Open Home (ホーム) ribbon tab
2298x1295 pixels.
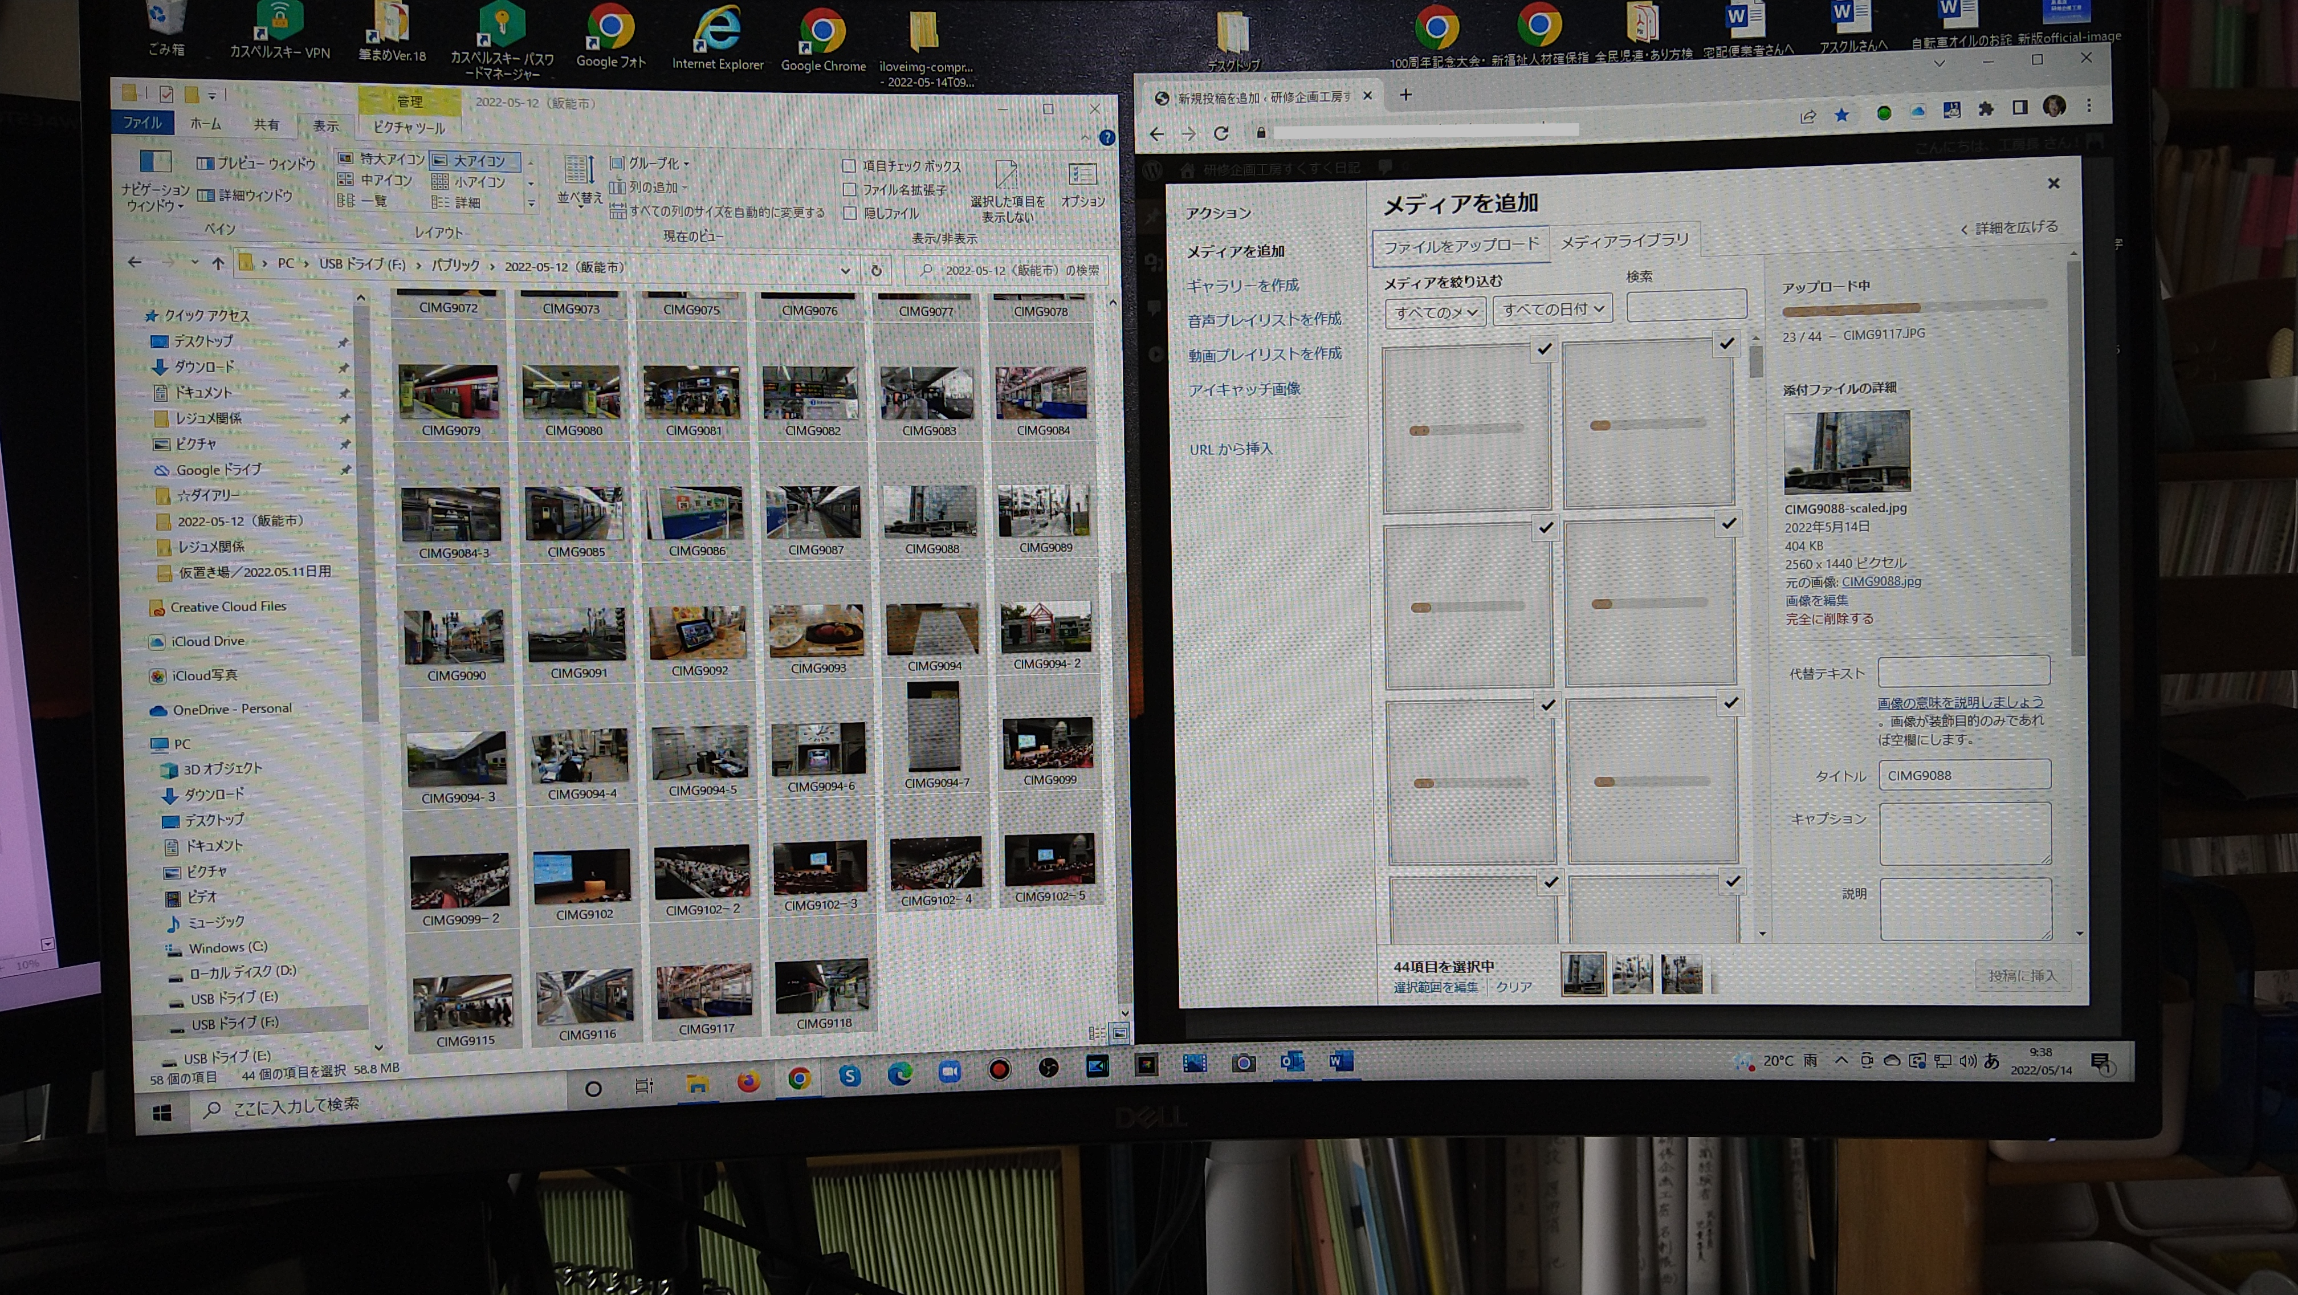[x=205, y=124]
